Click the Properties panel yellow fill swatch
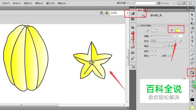The height and width of the screenshot is (110, 196). [178, 31]
